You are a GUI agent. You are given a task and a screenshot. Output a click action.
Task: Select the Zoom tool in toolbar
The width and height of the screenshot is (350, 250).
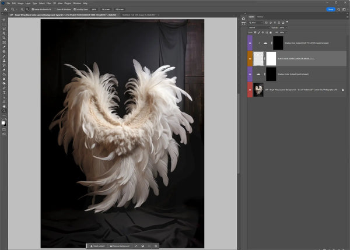pos(4,111)
